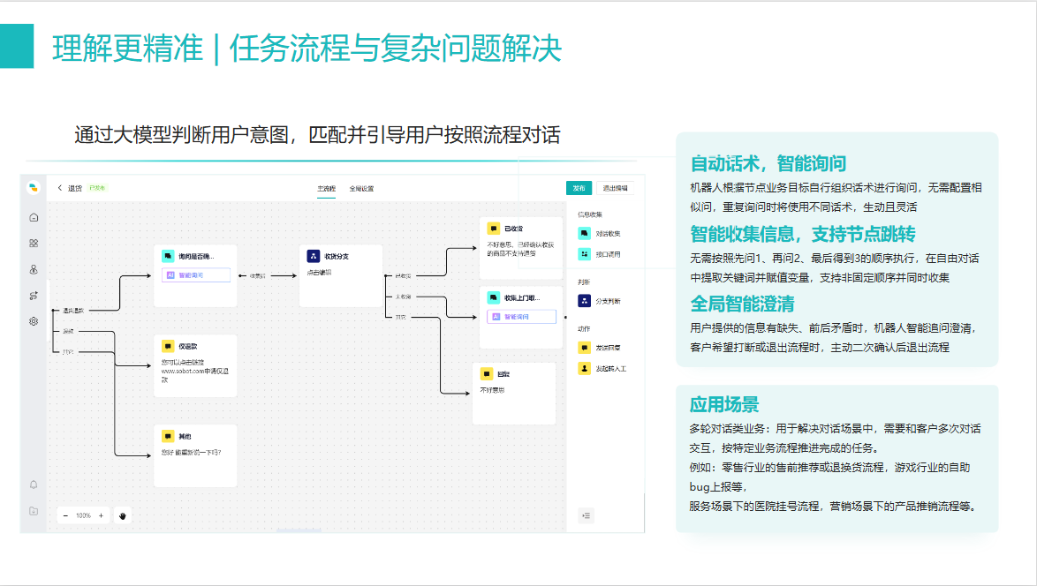This screenshot has height=586, width=1037.
Task: Click the 不好意思 text in the 拒绝 node
Action: click(x=493, y=390)
